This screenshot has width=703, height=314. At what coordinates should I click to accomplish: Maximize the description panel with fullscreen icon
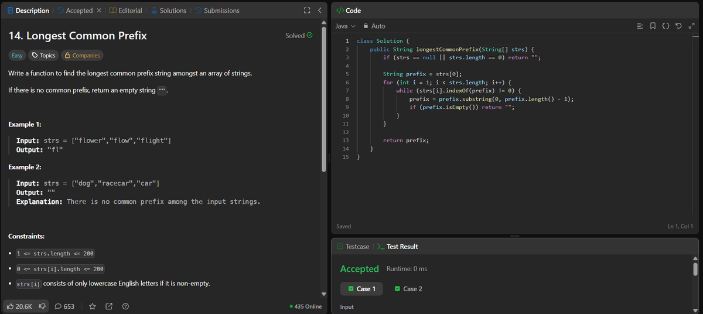[306, 11]
